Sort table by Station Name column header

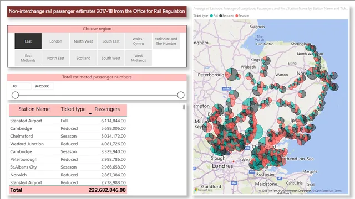tap(34, 109)
